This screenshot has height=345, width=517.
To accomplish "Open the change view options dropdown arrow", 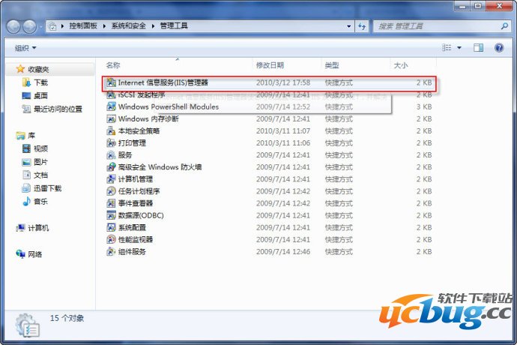I will coord(459,48).
